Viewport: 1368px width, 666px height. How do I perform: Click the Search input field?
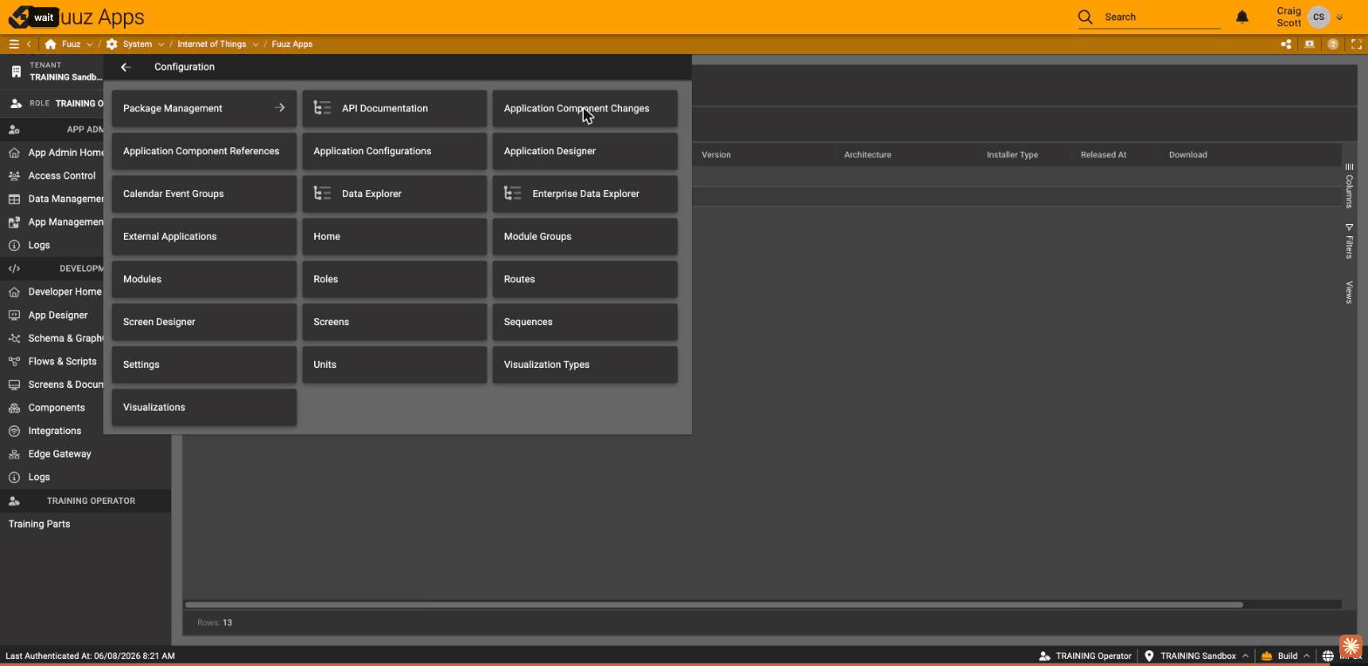tap(1161, 17)
